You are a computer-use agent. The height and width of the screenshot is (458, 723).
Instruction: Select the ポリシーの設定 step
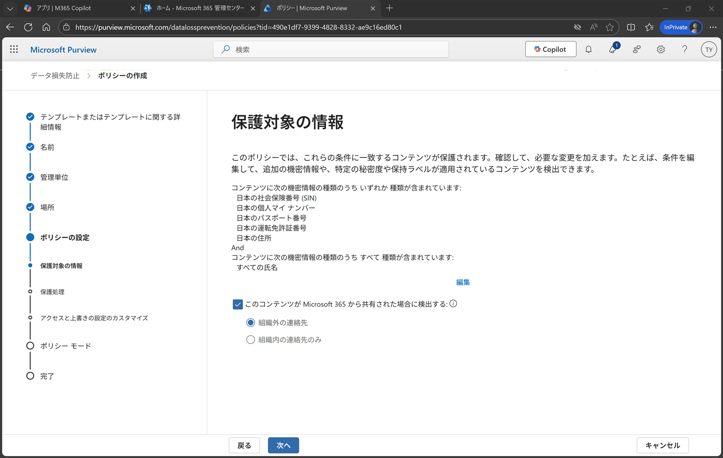point(65,237)
